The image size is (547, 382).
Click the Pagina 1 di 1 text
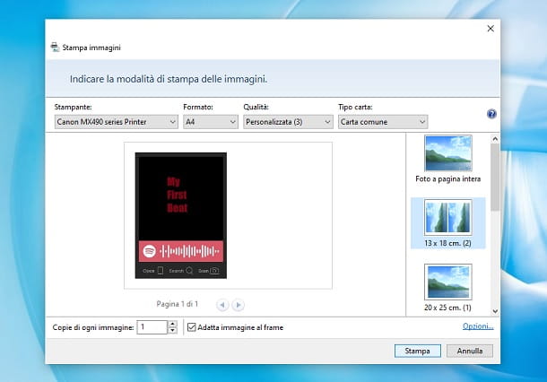click(x=178, y=304)
